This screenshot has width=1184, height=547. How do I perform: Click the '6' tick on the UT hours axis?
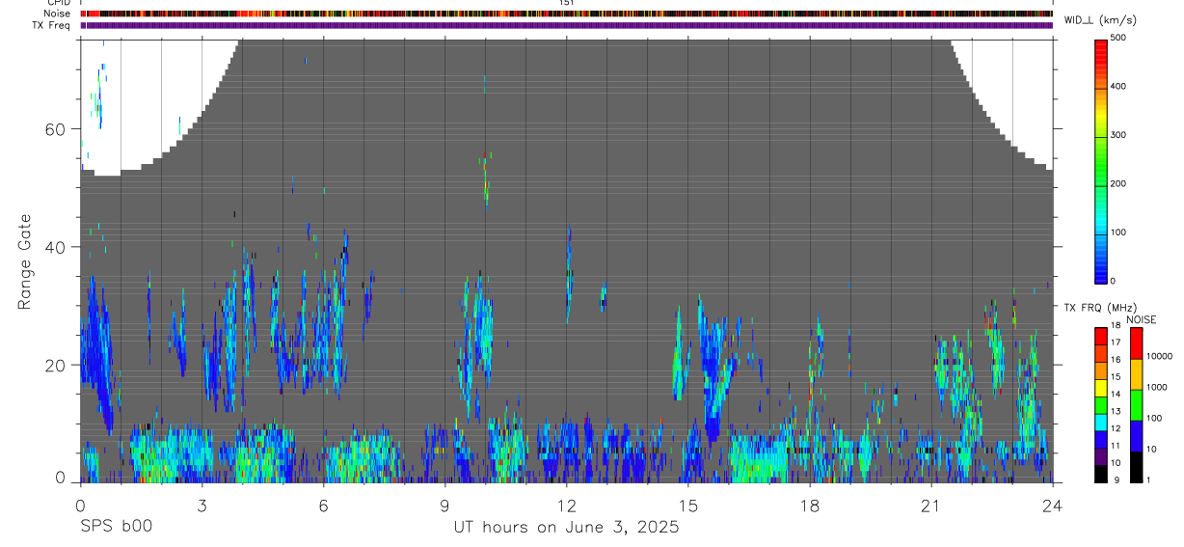[323, 505]
